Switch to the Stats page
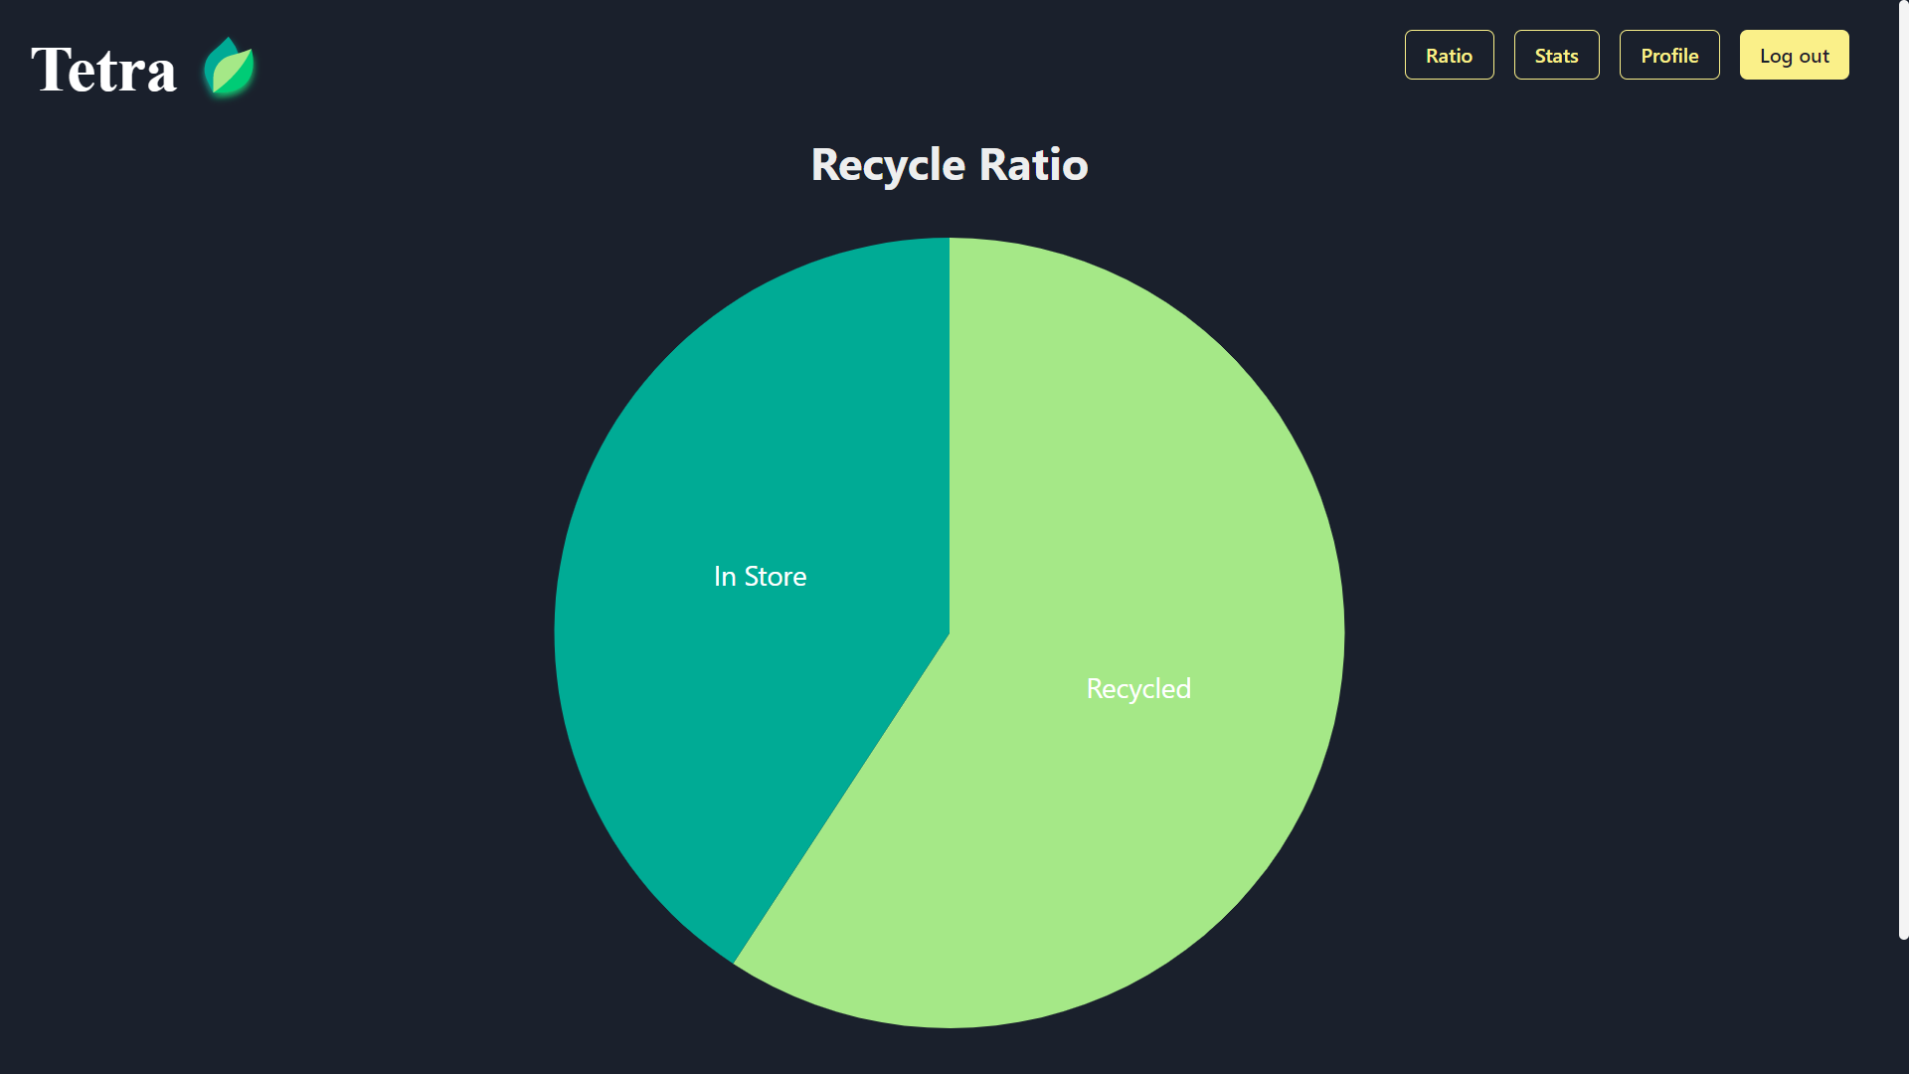The width and height of the screenshot is (1909, 1074). click(1556, 56)
